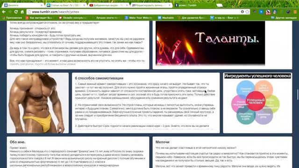Viewport: 299px width, 168px height.
Task: Click the face avatar extension icon
Action: coord(275,12)
